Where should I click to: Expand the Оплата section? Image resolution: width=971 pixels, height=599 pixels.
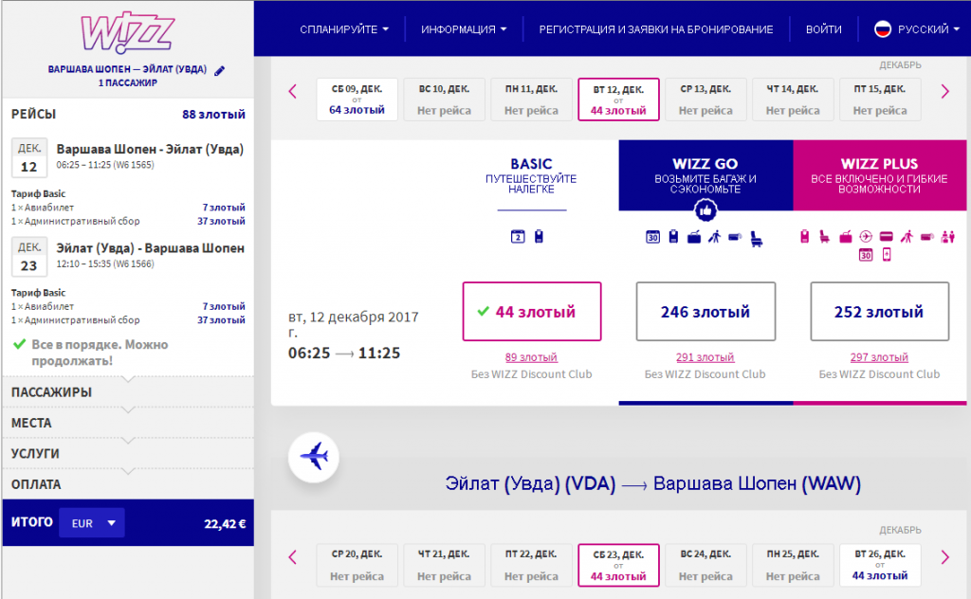coord(128,484)
